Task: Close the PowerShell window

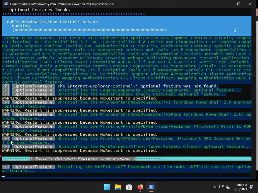Action: (x=250, y=4)
